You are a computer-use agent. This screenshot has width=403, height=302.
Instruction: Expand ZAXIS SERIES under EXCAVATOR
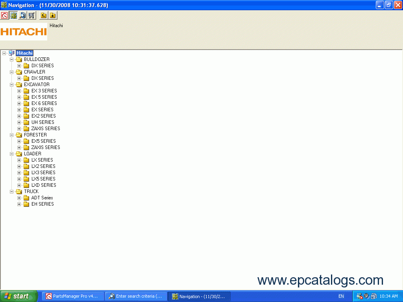(x=19, y=129)
